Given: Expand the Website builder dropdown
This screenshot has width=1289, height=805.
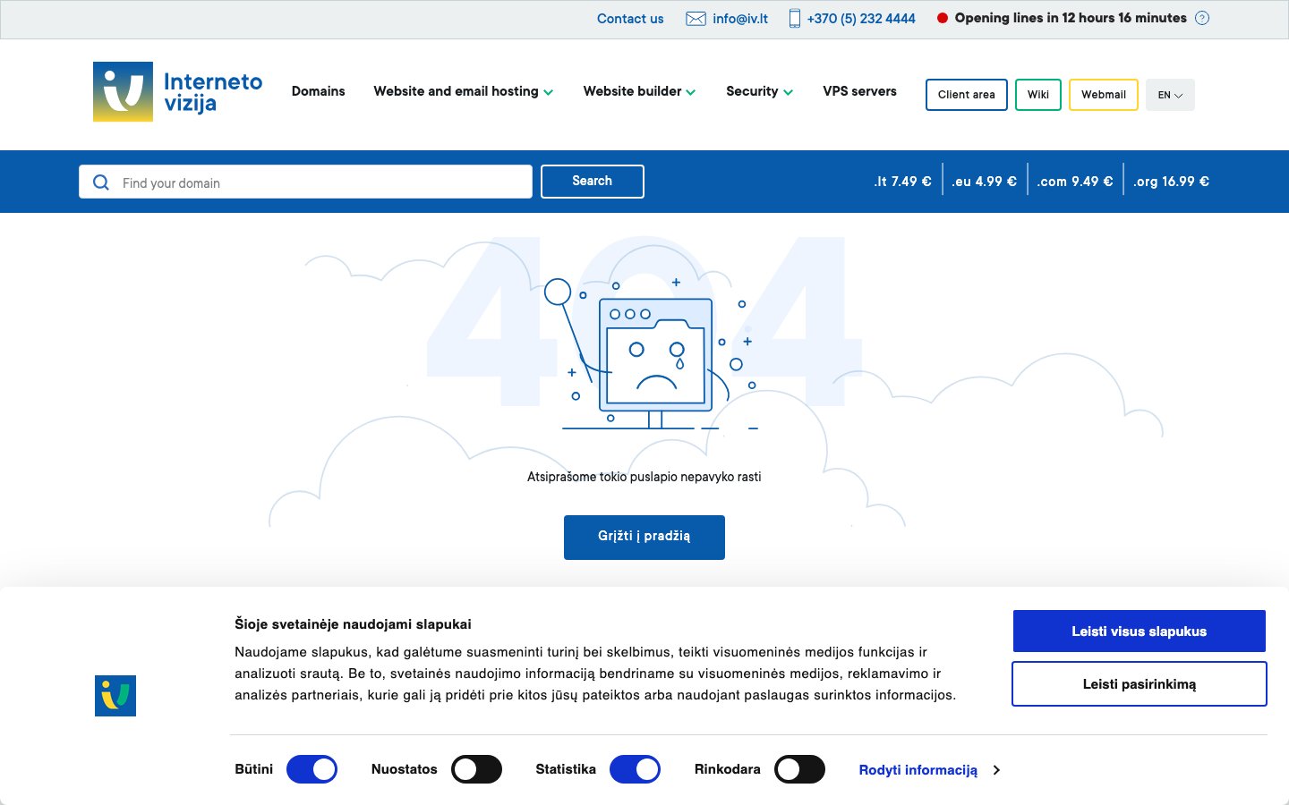Looking at the screenshot, I should pos(639,91).
